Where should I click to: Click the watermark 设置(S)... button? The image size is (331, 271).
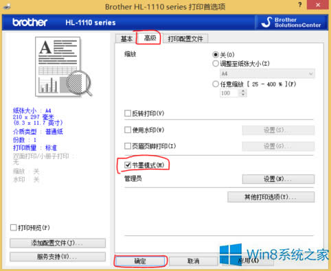coord(278,130)
